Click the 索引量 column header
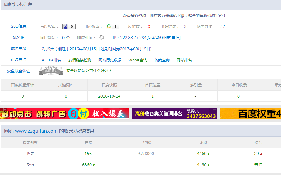 [196, 85]
